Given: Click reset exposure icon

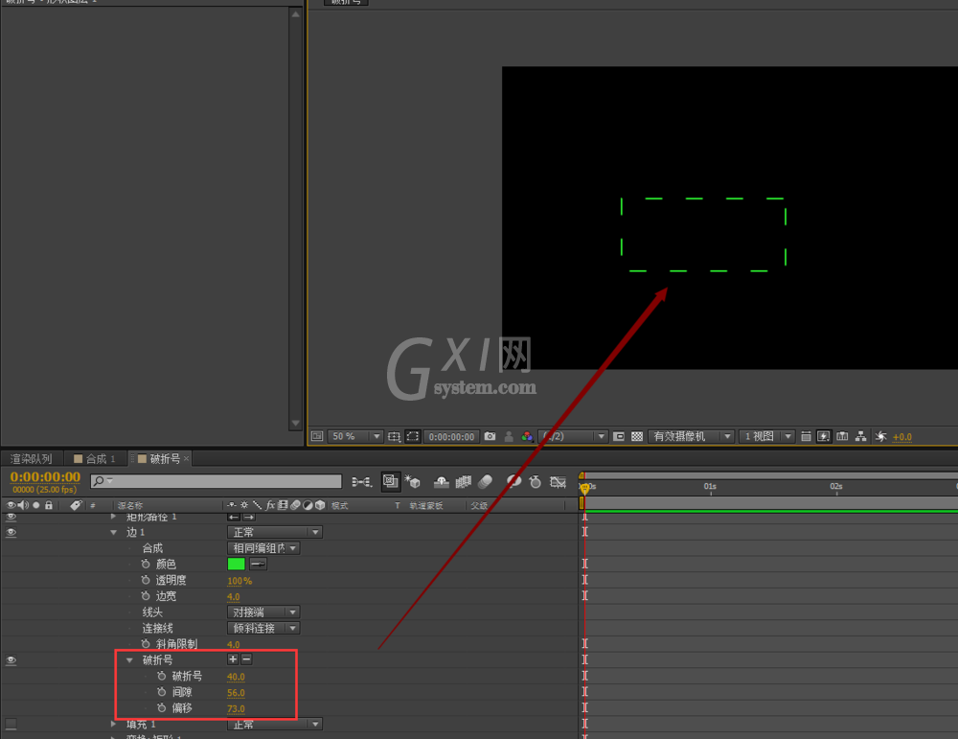Looking at the screenshot, I should [x=880, y=436].
